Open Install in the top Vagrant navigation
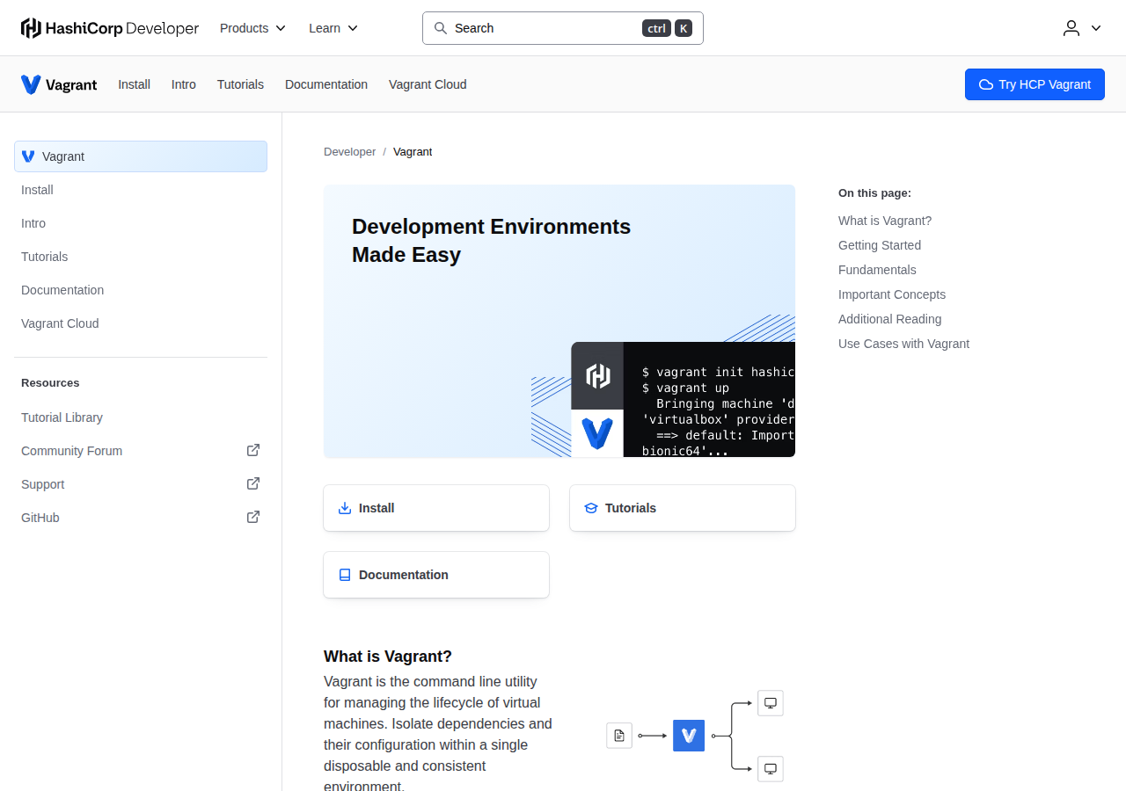This screenshot has height=791, width=1126. click(135, 84)
